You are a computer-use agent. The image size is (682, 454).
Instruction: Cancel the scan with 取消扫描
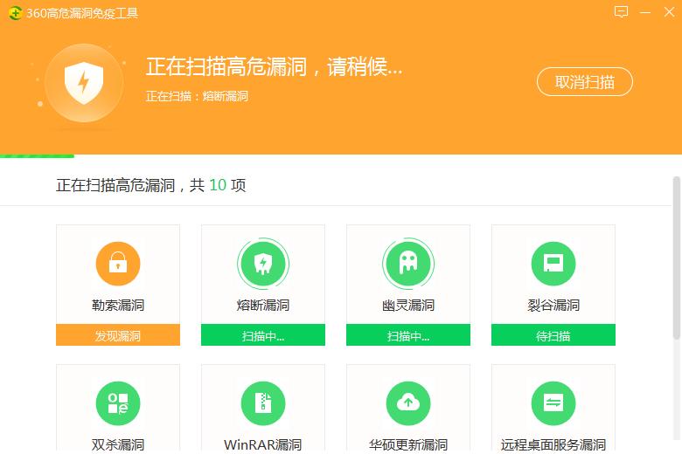(x=585, y=82)
